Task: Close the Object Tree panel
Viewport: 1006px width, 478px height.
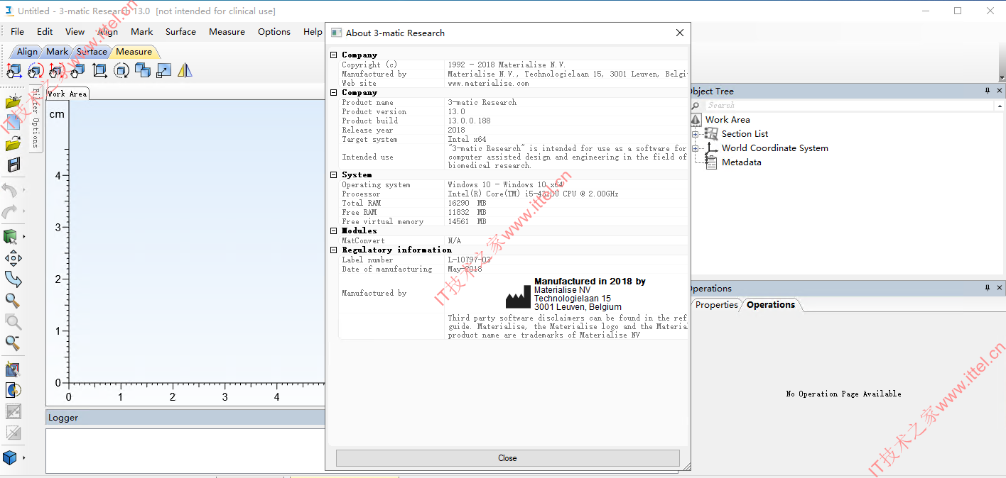Action: tap(1000, 91)
